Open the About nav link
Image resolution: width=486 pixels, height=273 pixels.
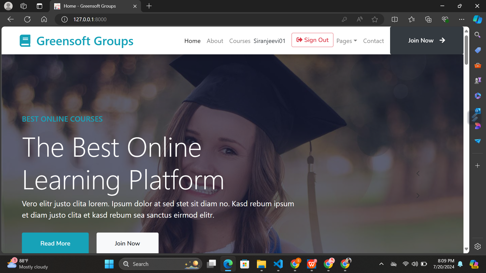[215, 41]
